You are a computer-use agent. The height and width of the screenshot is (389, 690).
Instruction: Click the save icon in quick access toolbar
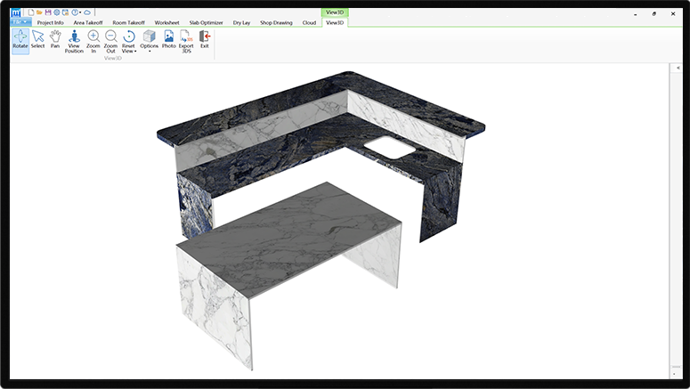coord(48,12)
